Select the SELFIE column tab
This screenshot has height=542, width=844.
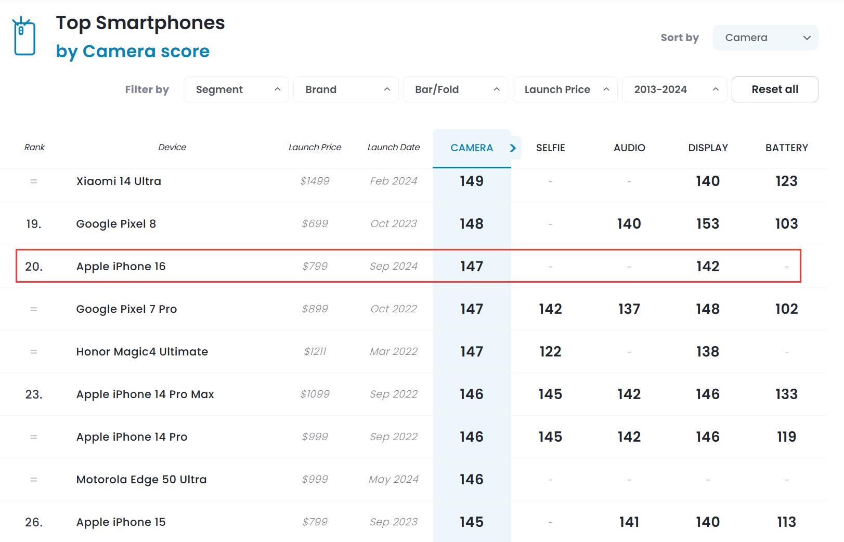click(550, 148)
